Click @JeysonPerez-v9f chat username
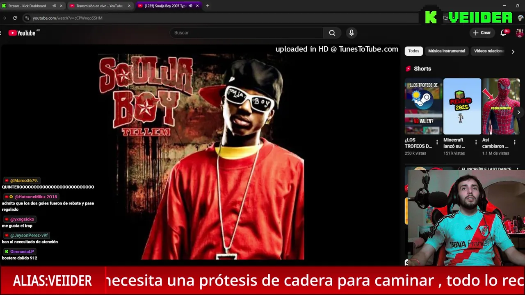 click(29, 235)
